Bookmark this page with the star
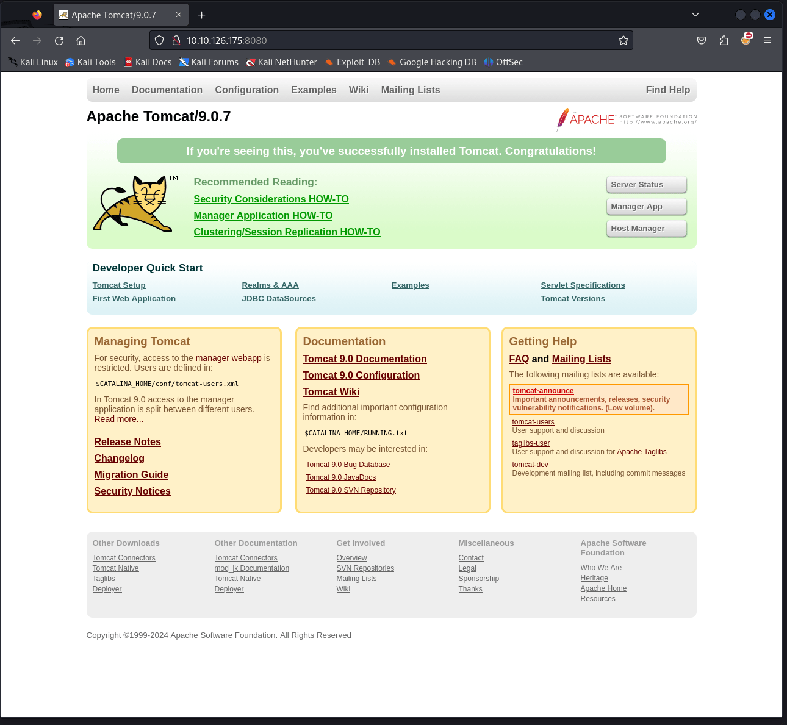 (x=623, y=40)
